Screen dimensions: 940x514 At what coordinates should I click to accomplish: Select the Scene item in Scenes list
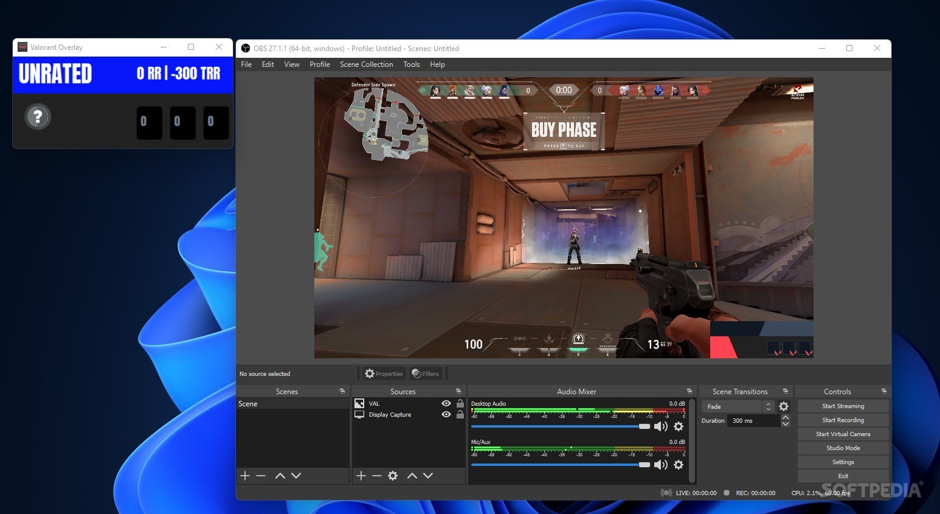pyautogui.click(x=292, y=404)
